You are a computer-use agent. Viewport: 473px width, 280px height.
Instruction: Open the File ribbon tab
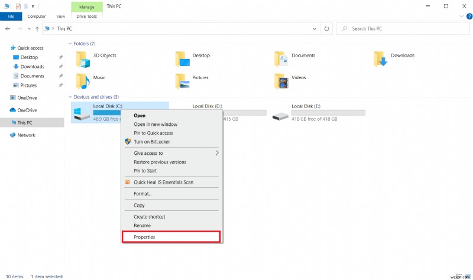pyautogui.click(x=11, y=17)
